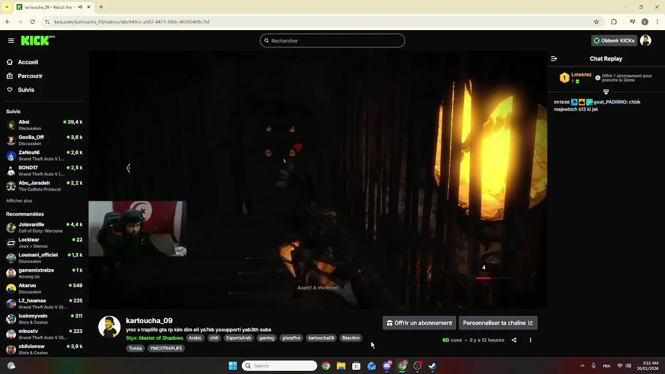Open Windows Start menu
The height and width of the screenshot is (374, 665).
233,366
